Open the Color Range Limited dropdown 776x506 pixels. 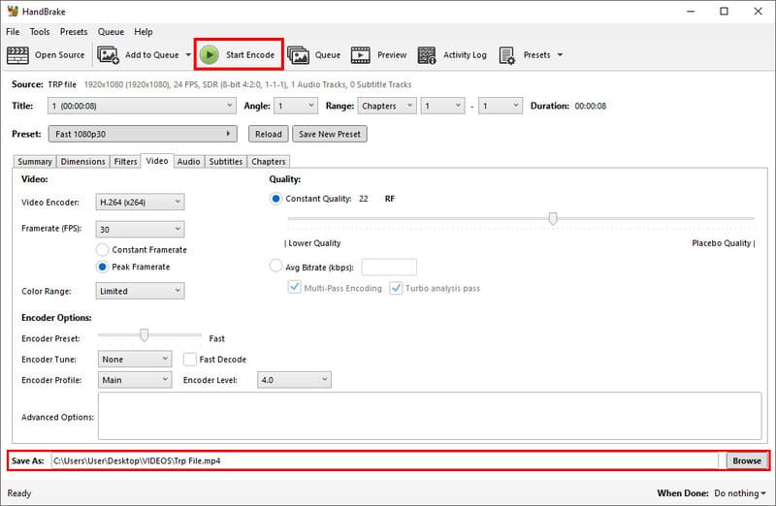(x=140, y=291)
